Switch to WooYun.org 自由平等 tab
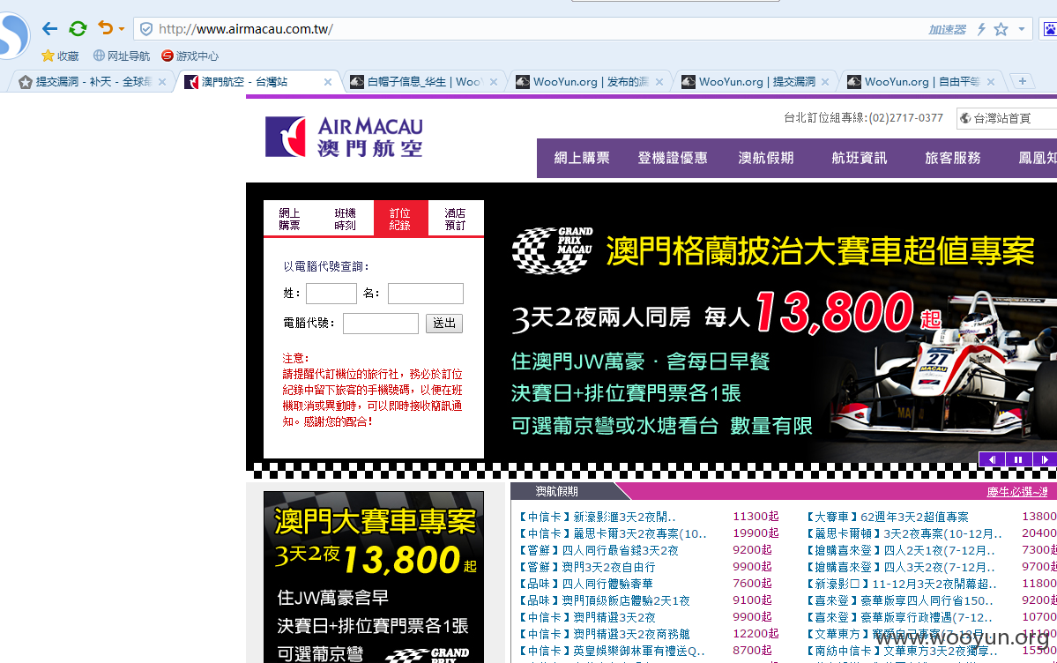1057x663 pixels. pos(913,82)
